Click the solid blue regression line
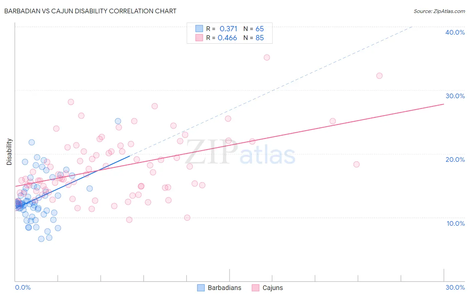The image size is (469, 297). point(72,182)
